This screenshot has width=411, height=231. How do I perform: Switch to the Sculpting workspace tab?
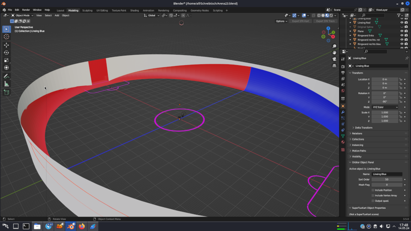[x=87, y=10]
